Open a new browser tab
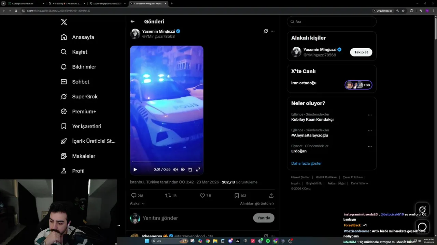 pyautogui.click(x=172, y=3)
